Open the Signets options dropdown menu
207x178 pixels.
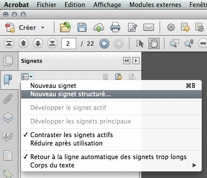tap(27, 76)
